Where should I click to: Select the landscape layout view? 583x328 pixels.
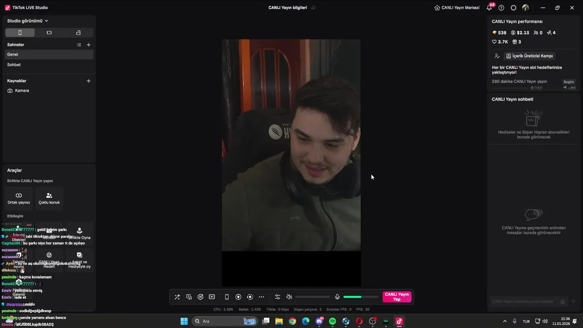[x=49, y=33]
